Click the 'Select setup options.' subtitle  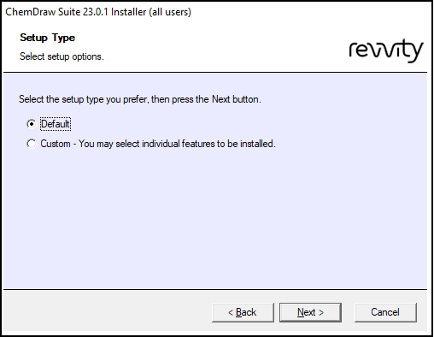62,56
